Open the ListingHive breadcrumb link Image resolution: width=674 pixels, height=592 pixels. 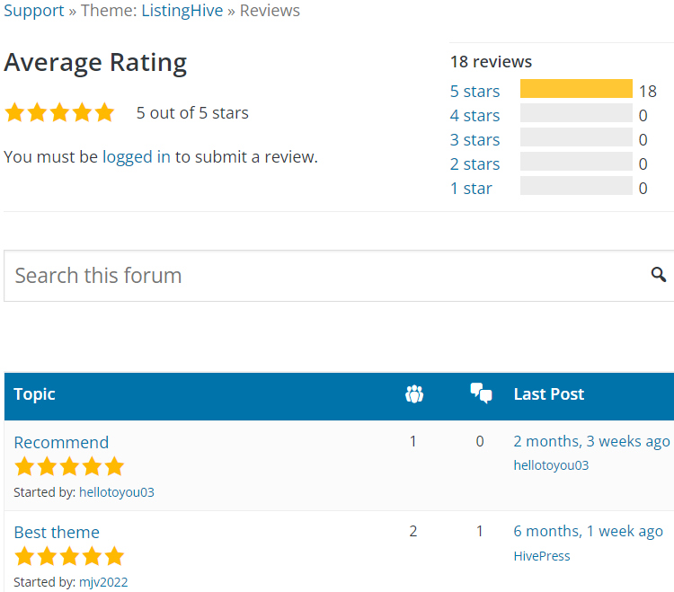point(182,10)
